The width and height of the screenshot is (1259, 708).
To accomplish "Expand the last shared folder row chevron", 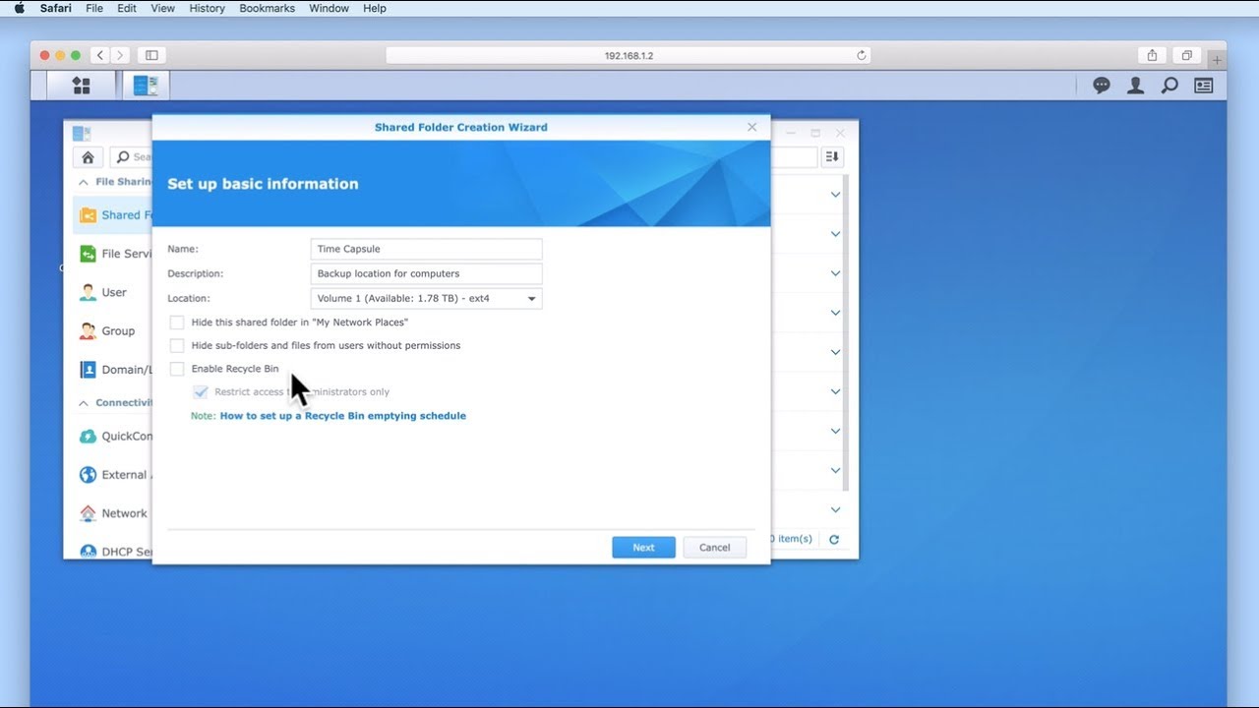I will tap(835, 509).
